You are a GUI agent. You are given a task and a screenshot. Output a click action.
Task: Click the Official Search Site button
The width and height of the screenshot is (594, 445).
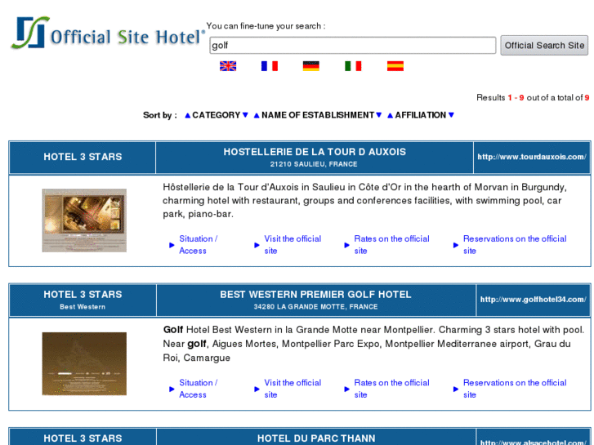[x=544, y=46]
